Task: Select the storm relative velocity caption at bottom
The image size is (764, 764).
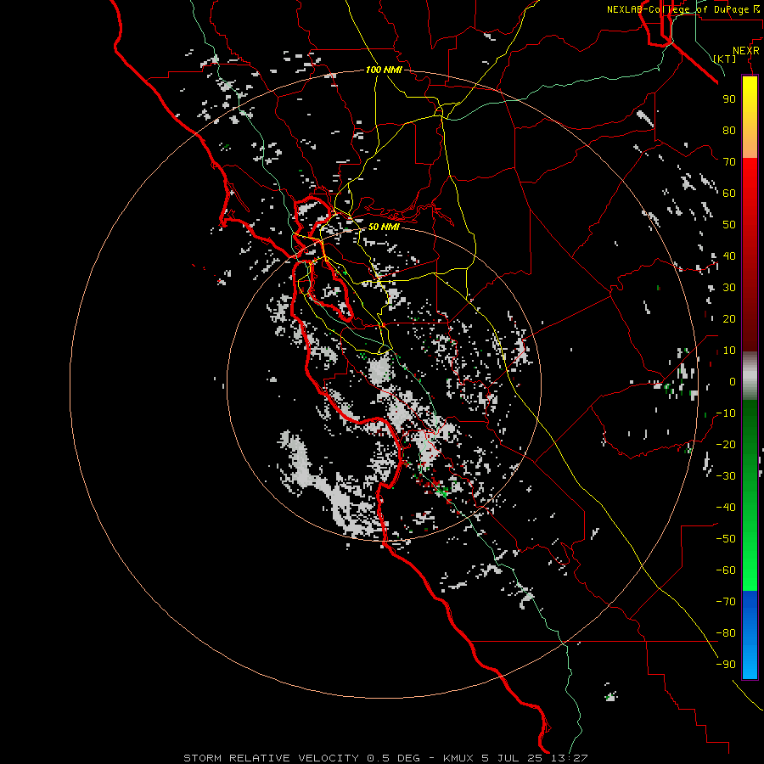Action: tap(385, 758)
